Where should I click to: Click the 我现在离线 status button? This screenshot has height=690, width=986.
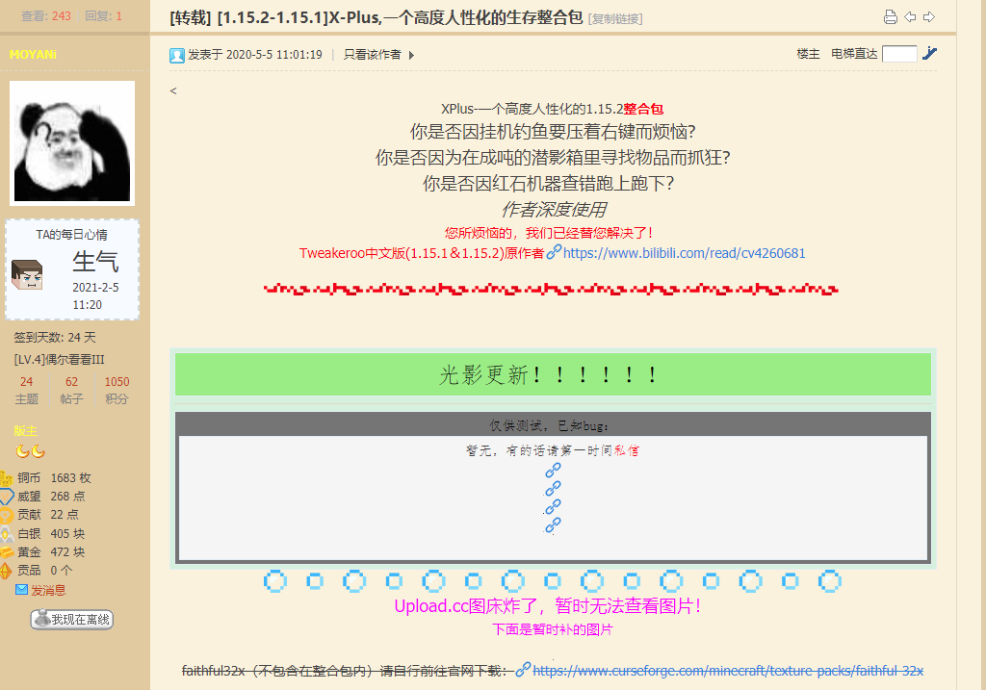coord(72,620)
